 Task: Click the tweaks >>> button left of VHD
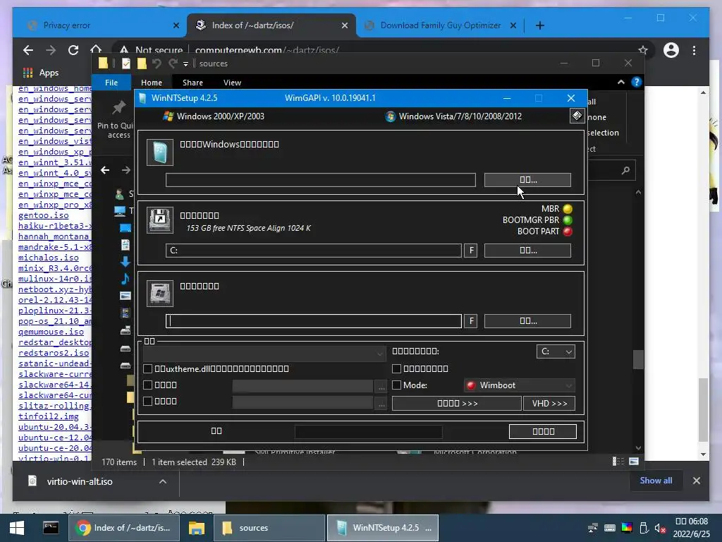point(457,403)
